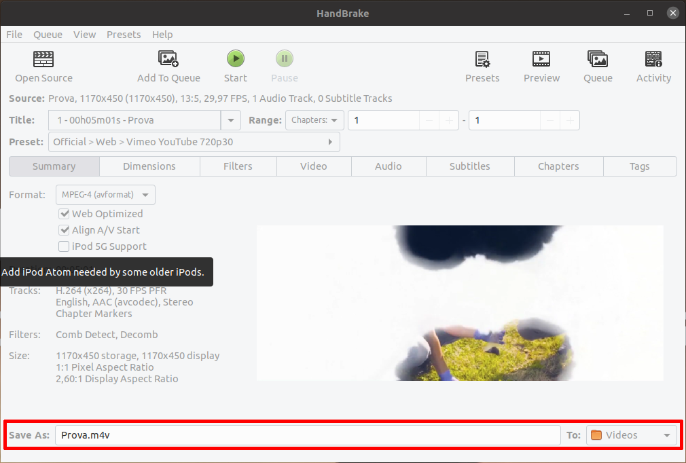The image size is (686, 463).
Task: Open the Activity log icon
Action: [653, 58]
